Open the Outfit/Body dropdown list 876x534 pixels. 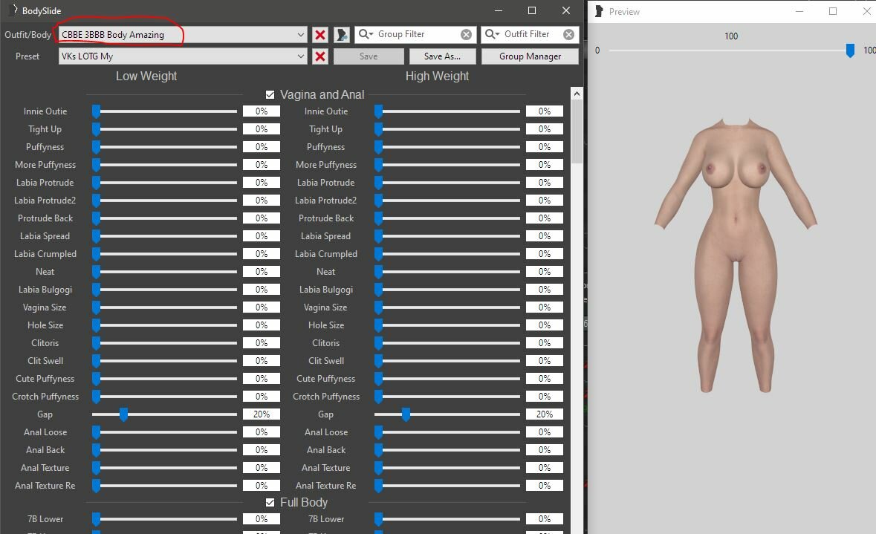(300, 35)
